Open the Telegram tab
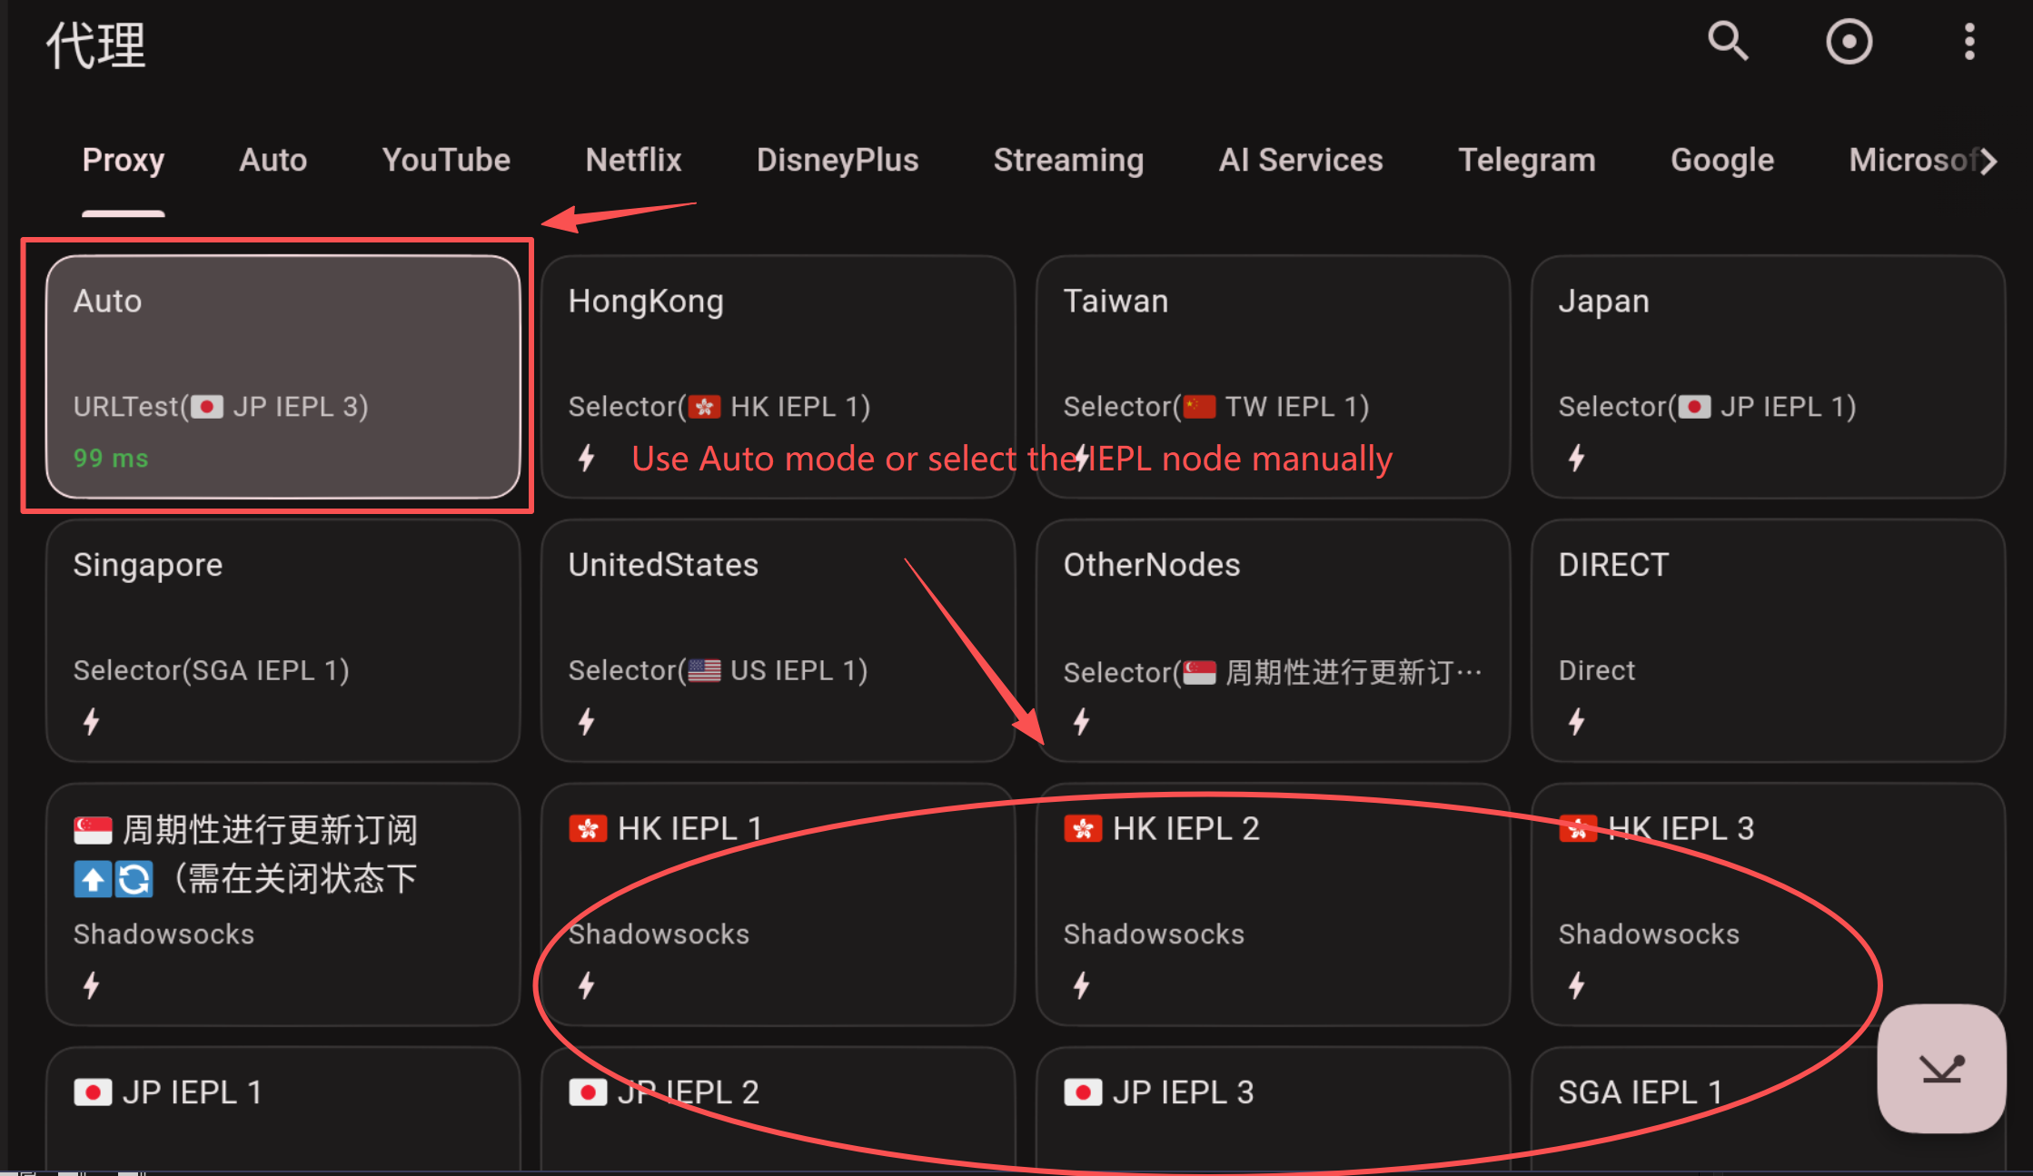Image resolution: width=2033 pixels, height=1176 pixels. coord(1527,160)
